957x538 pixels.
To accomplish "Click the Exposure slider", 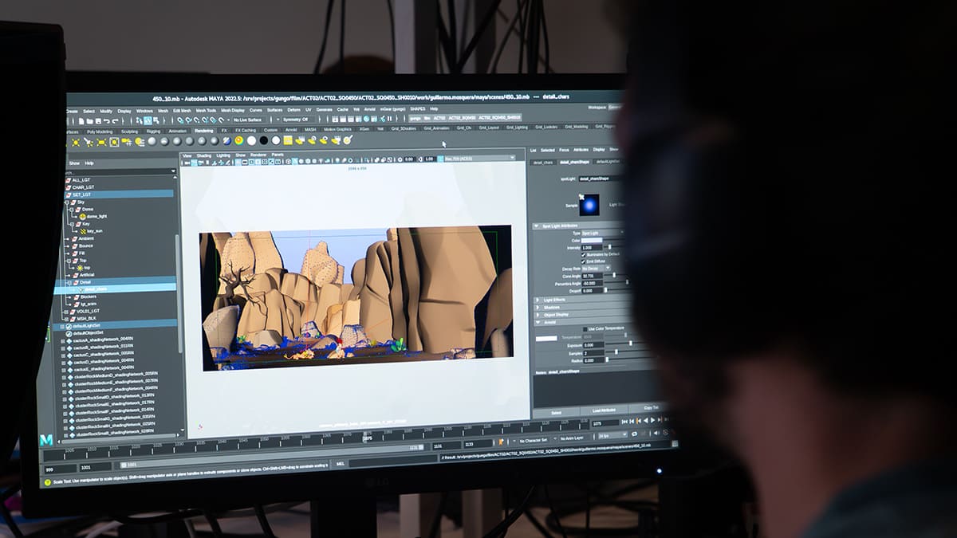I will (x=629, y=344).
